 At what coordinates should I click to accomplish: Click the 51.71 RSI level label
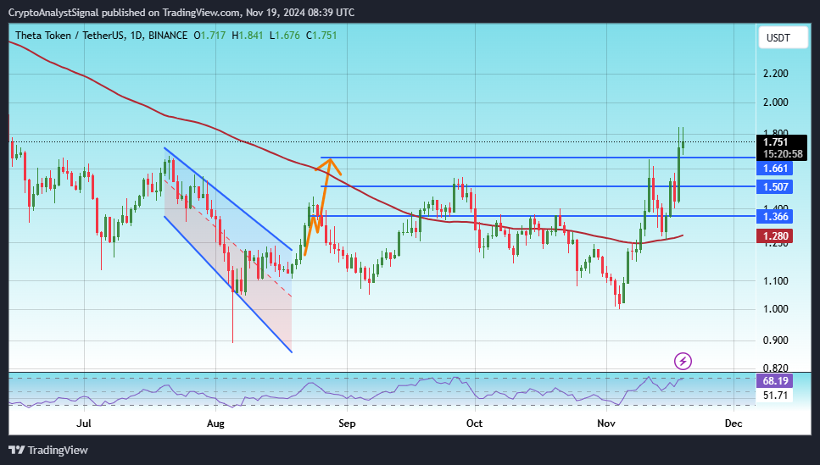[775, 396]
